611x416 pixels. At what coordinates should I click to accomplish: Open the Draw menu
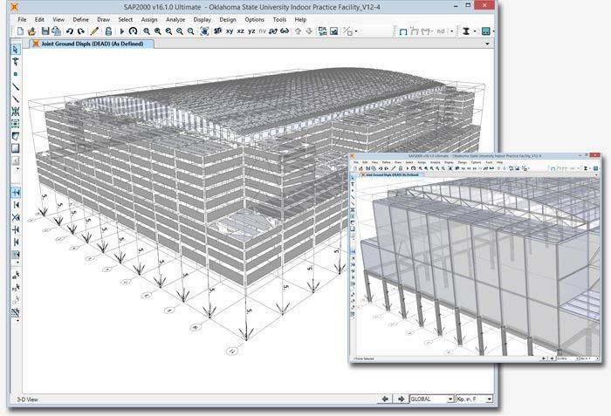coord(103,19)
